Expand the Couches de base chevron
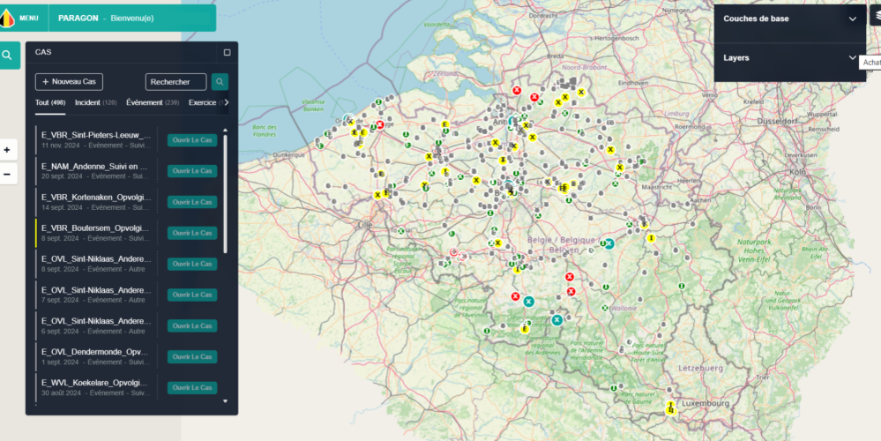This screenshot has width=881, height=441. 853,19
